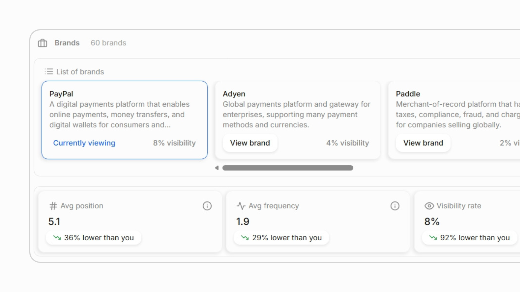
Task: Select the Adyen brand card title
Action: 234,94
